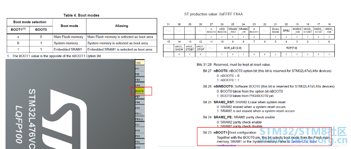
Task: Select pin PB3 on the chip
Action: [140, 119]
